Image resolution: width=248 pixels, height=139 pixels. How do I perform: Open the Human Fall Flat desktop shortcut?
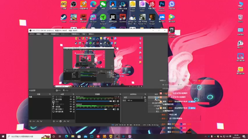pos(142,19)
